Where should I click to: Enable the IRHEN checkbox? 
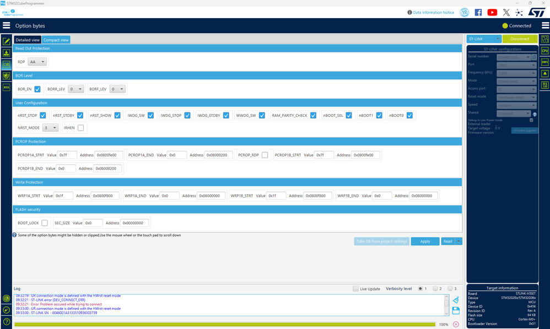pos(80,128)
